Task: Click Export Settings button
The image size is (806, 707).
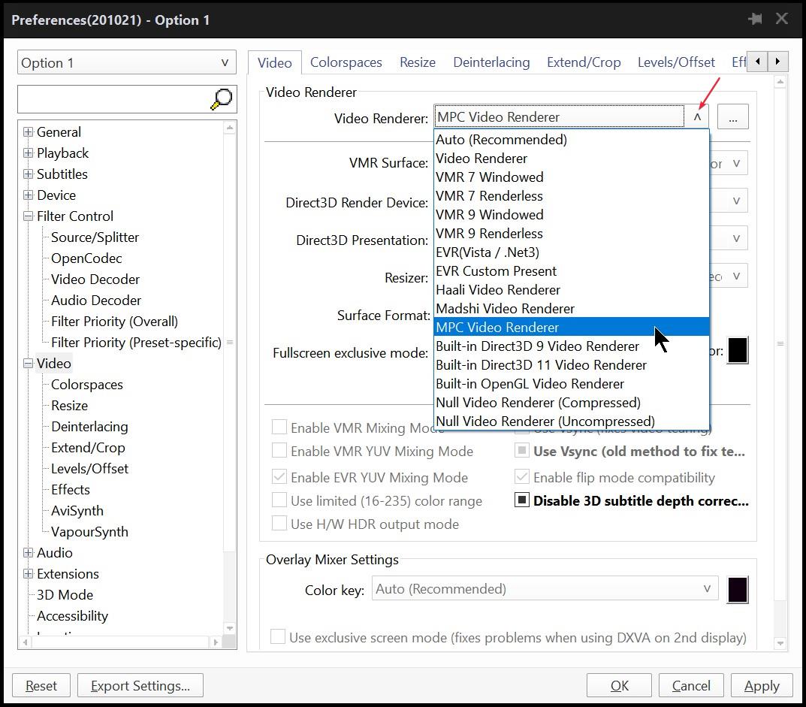Action: click(x=140, y=685)
